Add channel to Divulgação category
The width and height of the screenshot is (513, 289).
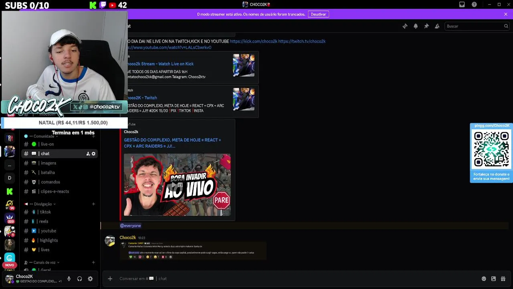coord(93,204)
